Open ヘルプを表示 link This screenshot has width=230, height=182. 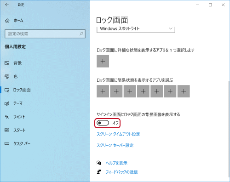pyautogui.click(x=116, y=163)
